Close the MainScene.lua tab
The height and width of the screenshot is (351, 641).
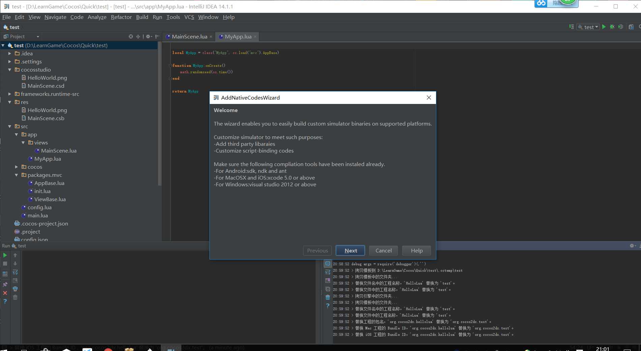coord(211,37)
